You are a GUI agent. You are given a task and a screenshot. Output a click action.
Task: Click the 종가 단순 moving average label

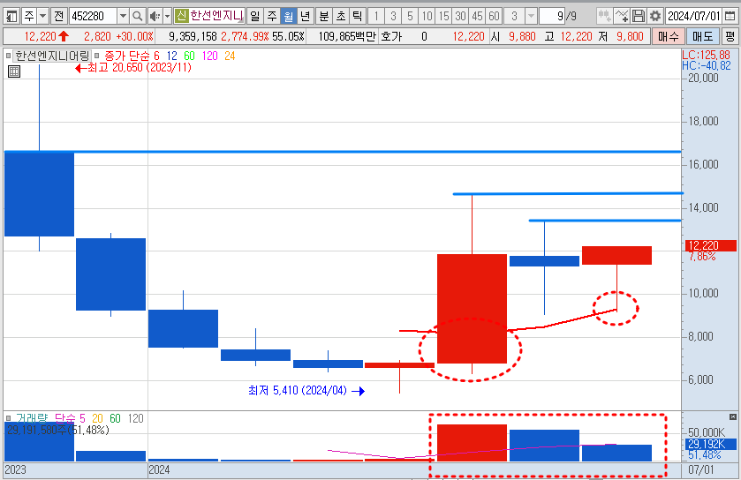[x=126, y=56]
